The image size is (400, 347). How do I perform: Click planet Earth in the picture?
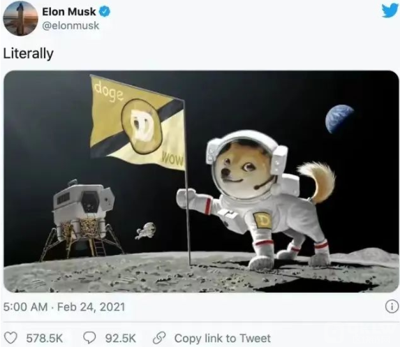(x=339, y=119)
